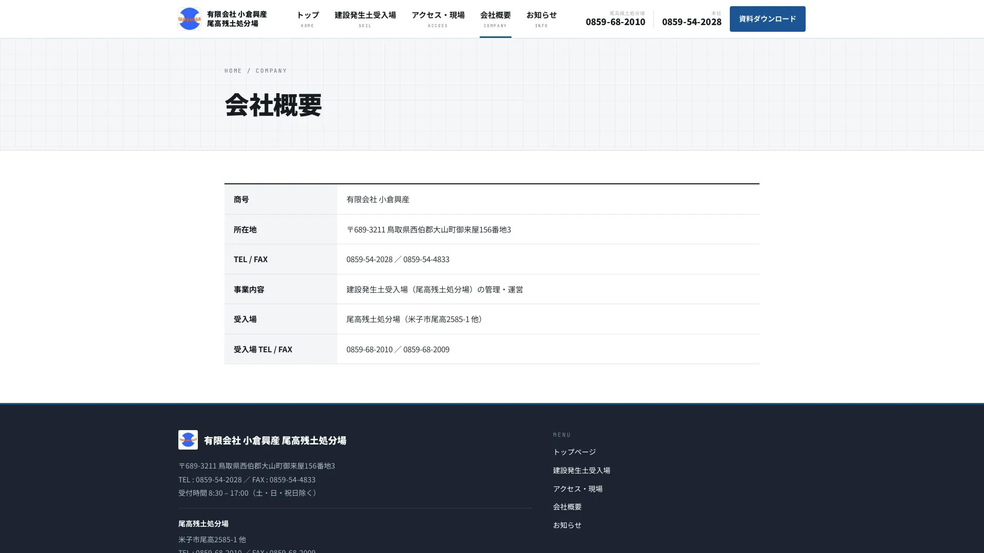Click the 0859-68-2010 ／ 0859-68-2009 table value
This screenshot has width=984, height=553.
click(398, 349)
